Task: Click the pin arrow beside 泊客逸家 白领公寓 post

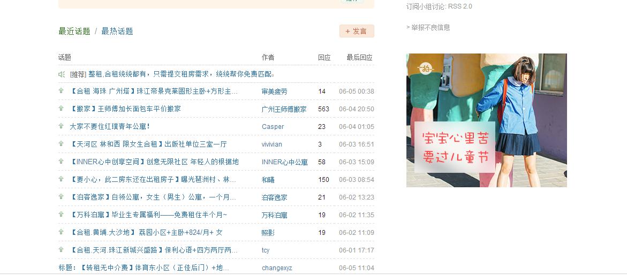Action: (x=61, y=197)
